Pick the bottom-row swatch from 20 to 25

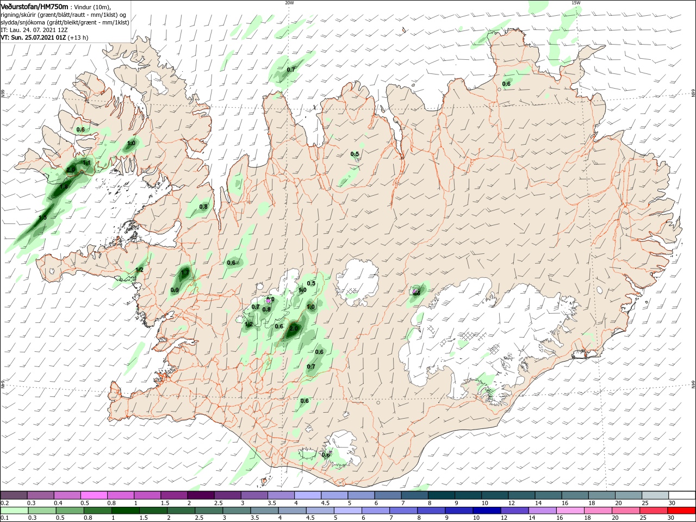tap(626, 511)
